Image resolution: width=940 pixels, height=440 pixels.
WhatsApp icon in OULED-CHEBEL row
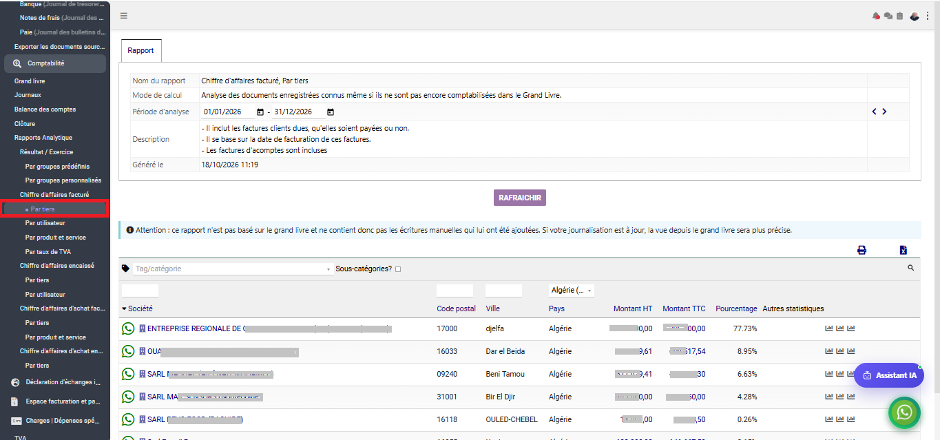point(128,419)
